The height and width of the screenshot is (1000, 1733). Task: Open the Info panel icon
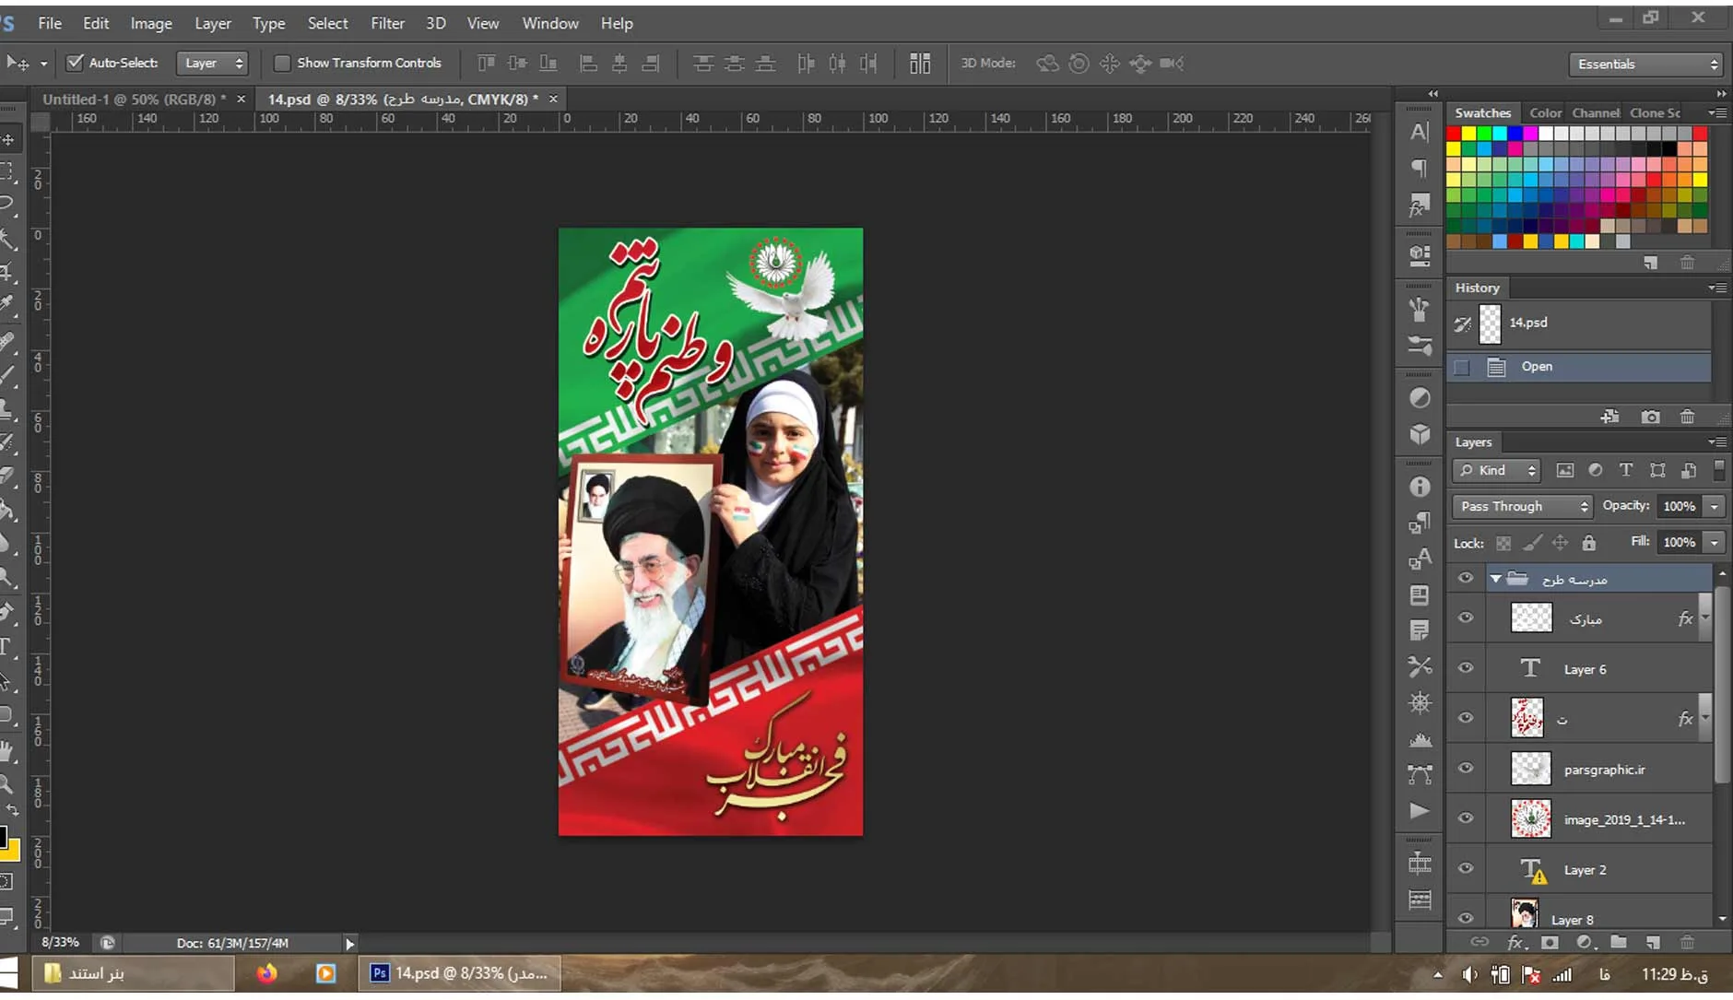1420,487
